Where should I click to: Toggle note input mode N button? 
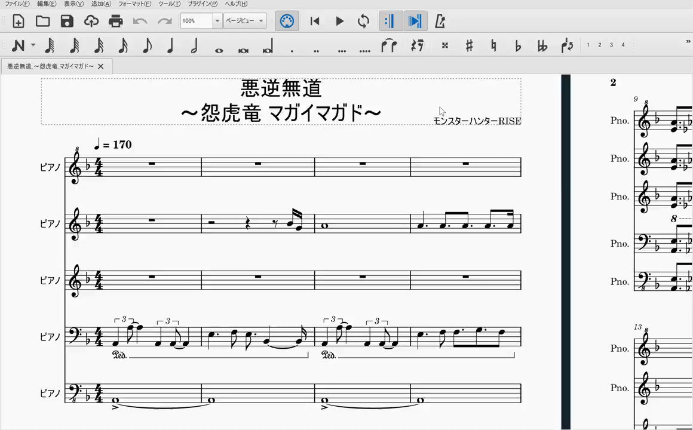click(18, 45)
